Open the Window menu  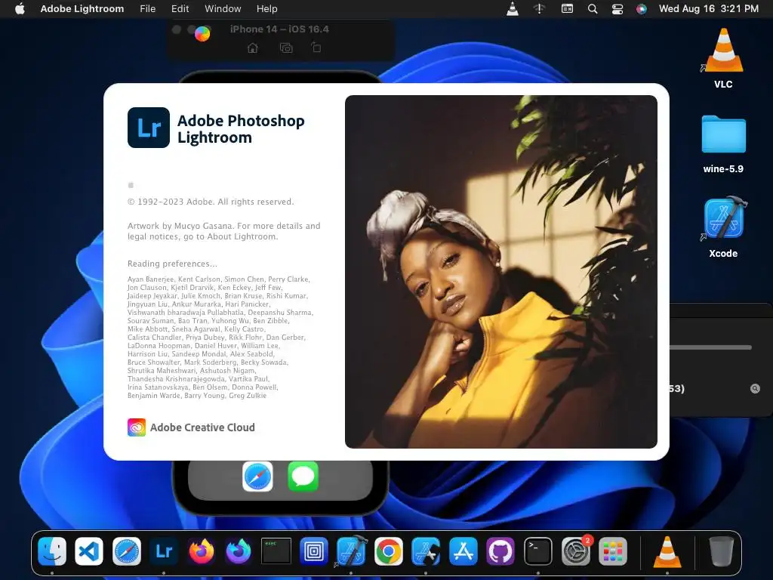(x=223, y=8)
